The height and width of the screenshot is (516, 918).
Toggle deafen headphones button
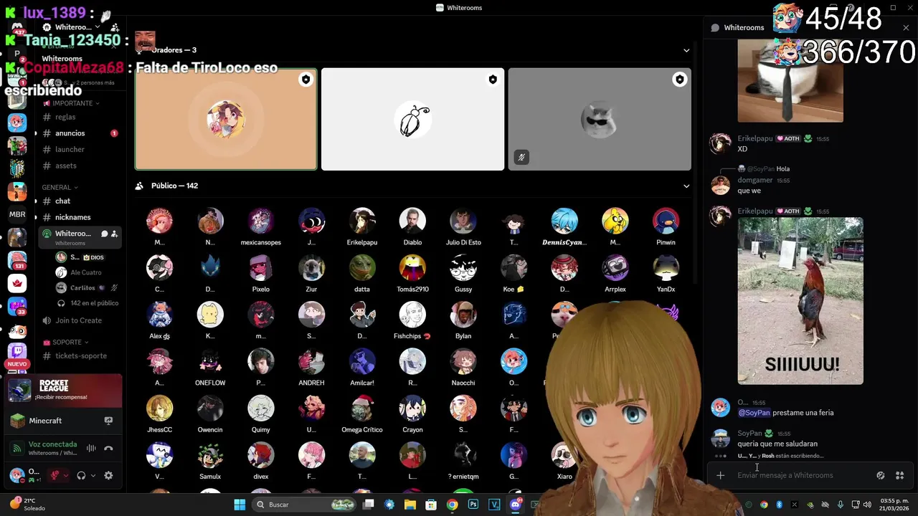[81, 475]
